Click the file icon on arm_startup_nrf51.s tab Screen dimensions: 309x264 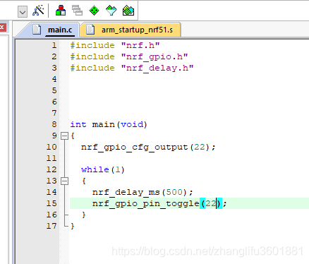click(x=90, y=30)
